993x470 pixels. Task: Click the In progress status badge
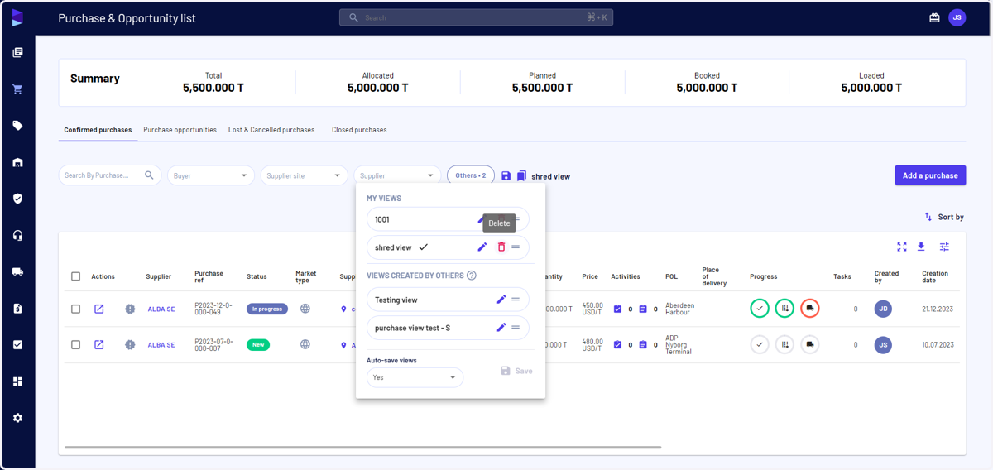point(266,309)
